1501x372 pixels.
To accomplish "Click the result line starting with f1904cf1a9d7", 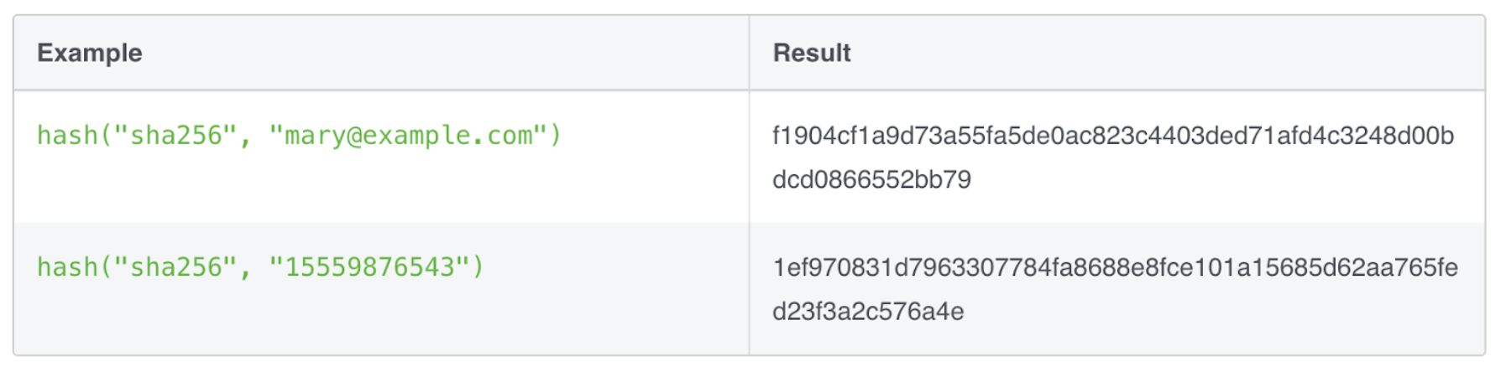I will tap(1113, 135).
